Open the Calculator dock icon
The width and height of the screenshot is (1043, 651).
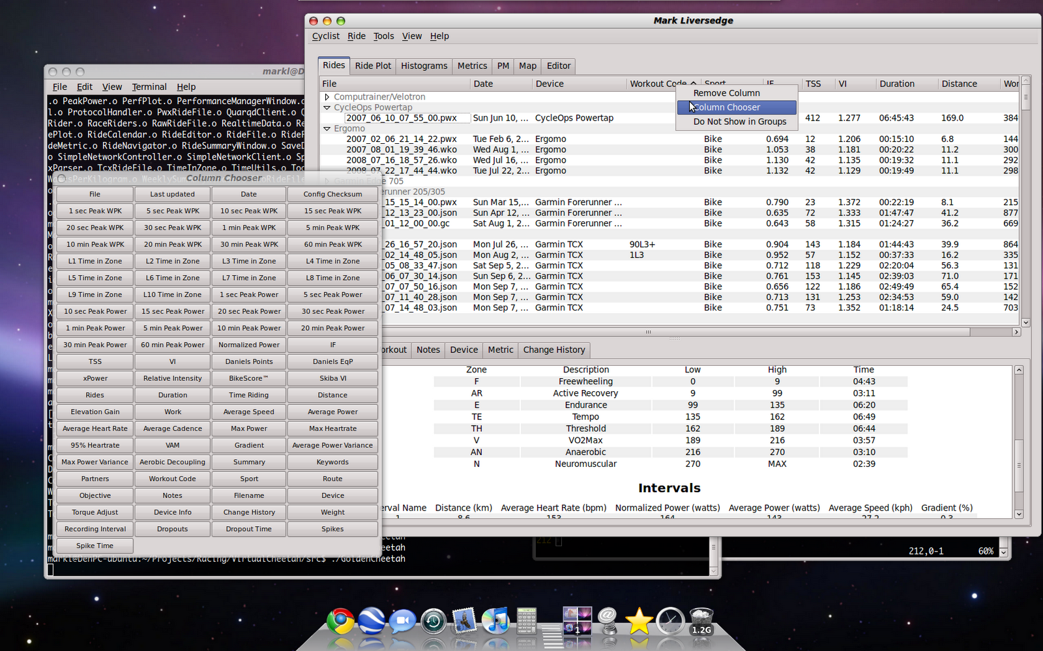[527, 621]
